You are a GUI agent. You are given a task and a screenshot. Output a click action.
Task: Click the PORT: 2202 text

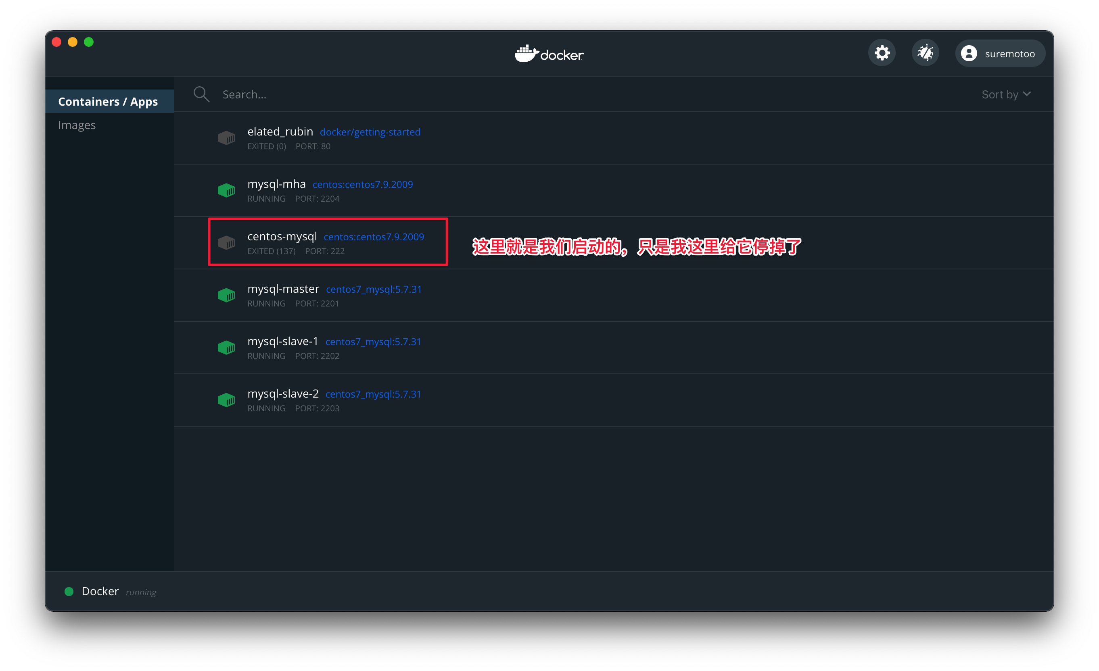[317, 356]
